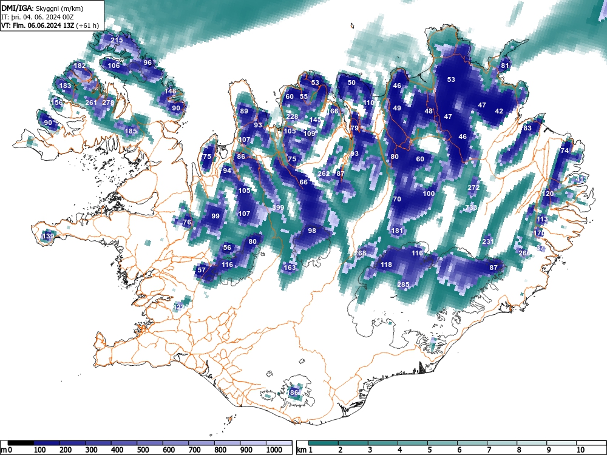Click the visibility value 262 on the map
The image size is (607, 455).
click(324, 174)
